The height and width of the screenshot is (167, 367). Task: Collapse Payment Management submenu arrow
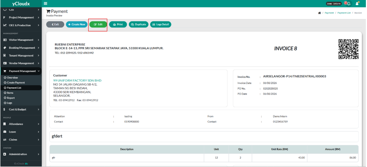[x=38, y=71]
